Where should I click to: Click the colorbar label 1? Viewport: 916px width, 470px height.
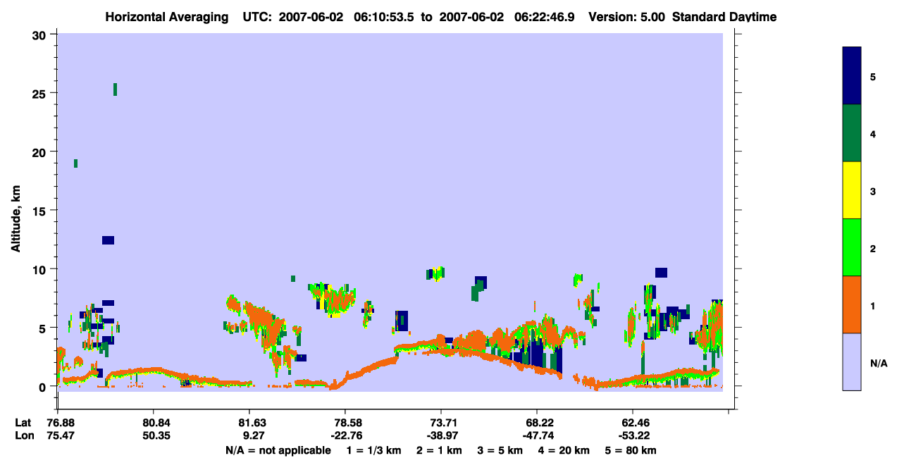pyautogui.click(x=872, y=305)
